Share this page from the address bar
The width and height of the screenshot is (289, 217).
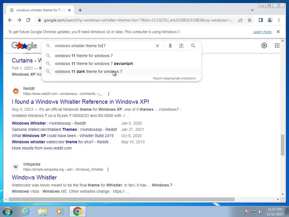click(240, 20)
